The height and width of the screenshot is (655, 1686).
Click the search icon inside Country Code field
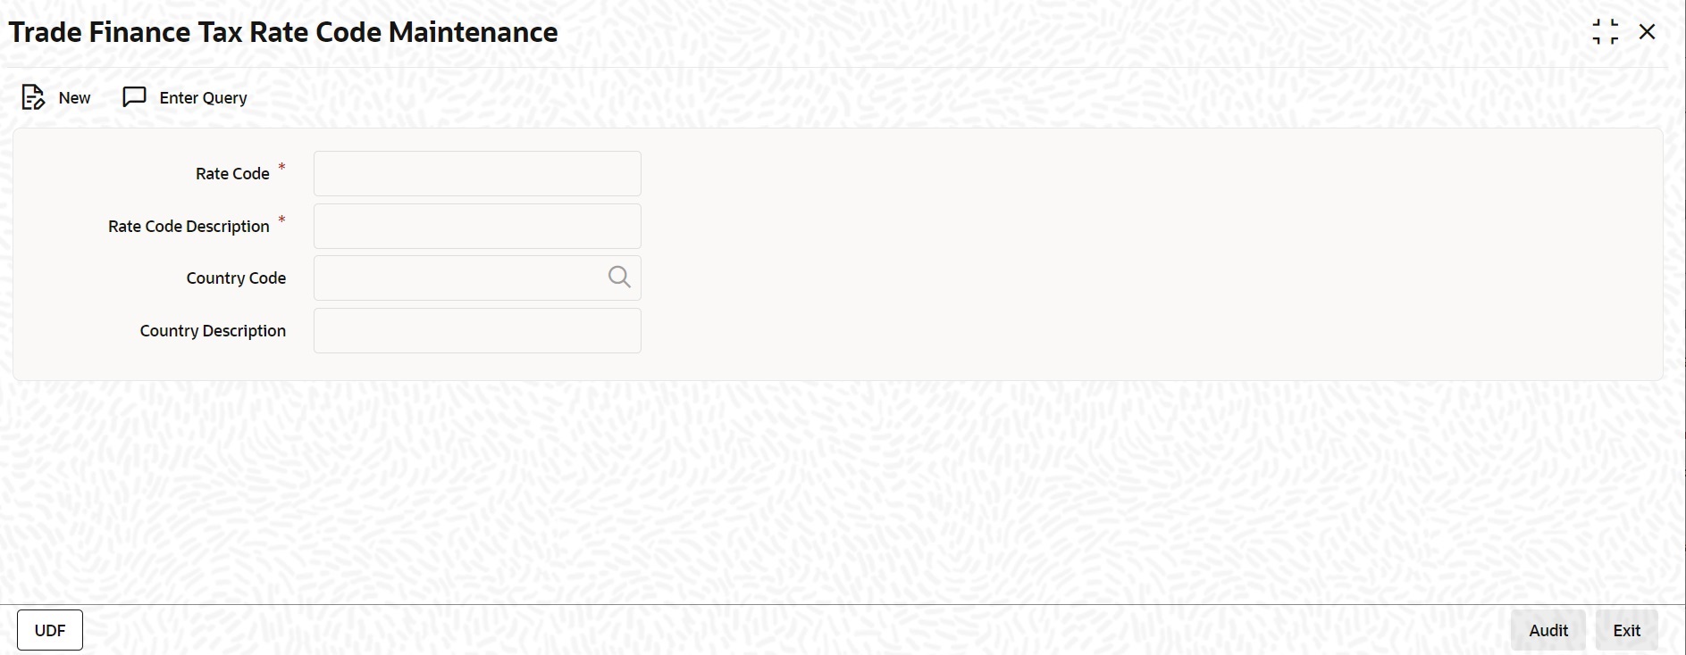[x=619, y=277]
